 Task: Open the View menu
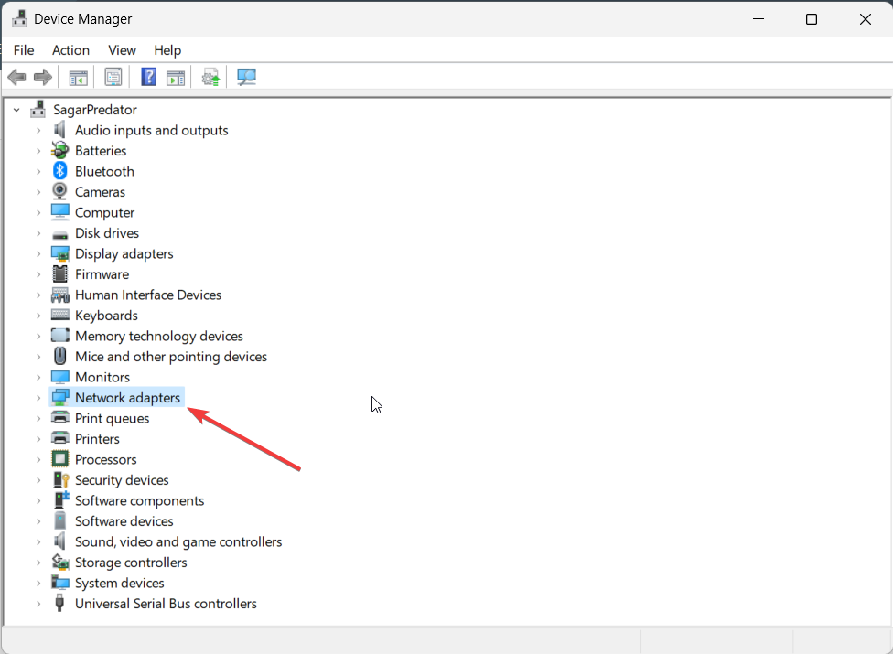pos(122,50)
